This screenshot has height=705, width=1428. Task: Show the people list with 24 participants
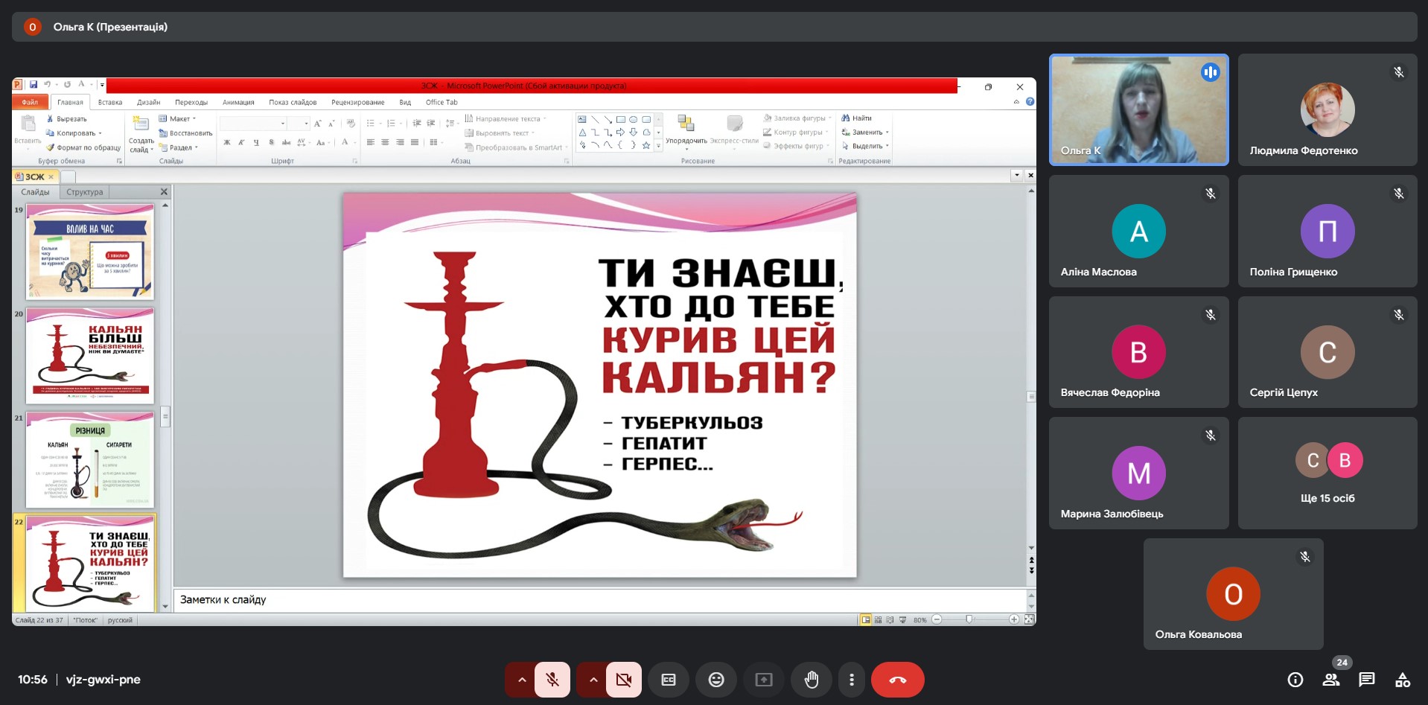click(x=1330, y=680)
